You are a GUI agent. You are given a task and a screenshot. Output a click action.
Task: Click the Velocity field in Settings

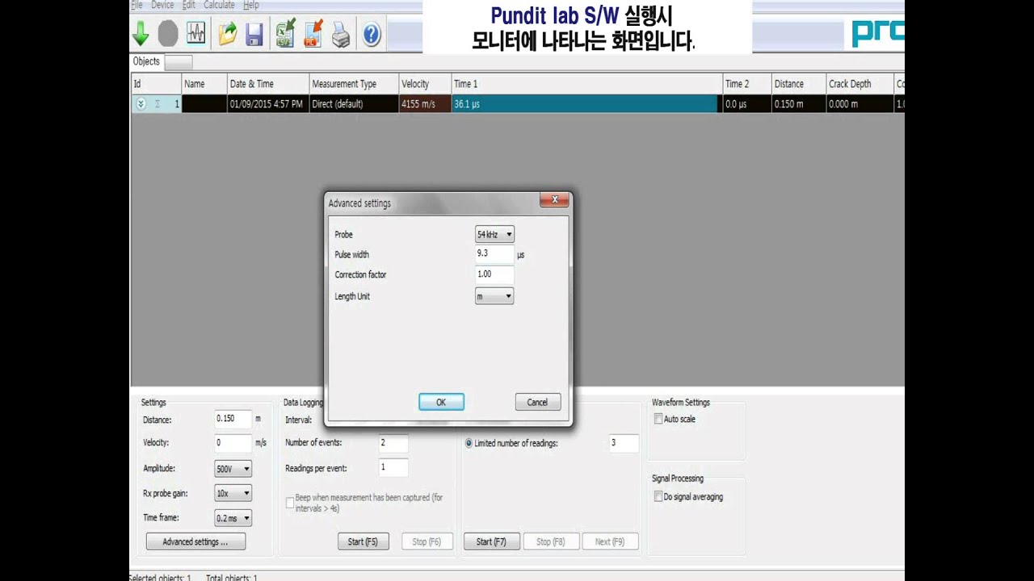233,443
